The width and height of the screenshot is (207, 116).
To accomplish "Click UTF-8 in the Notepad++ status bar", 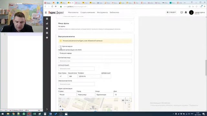I will pyautogui.click(x=27, y=111).
